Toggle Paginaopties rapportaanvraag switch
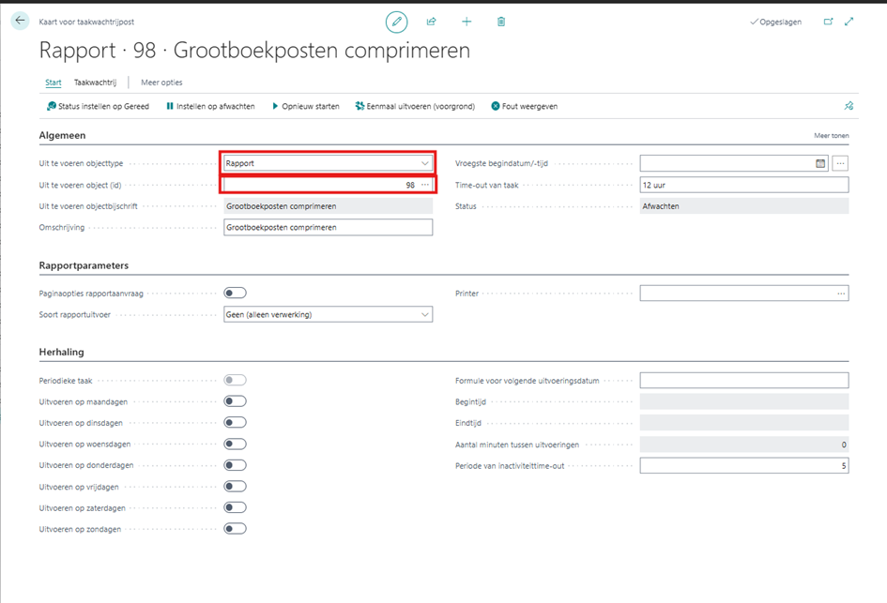This screenshot has width=887, height=603. click(x=235, y=294)
